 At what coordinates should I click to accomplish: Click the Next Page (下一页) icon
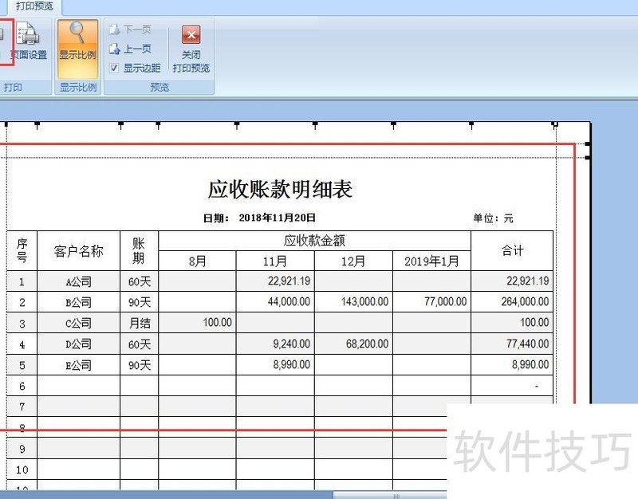tap(134, 29)
